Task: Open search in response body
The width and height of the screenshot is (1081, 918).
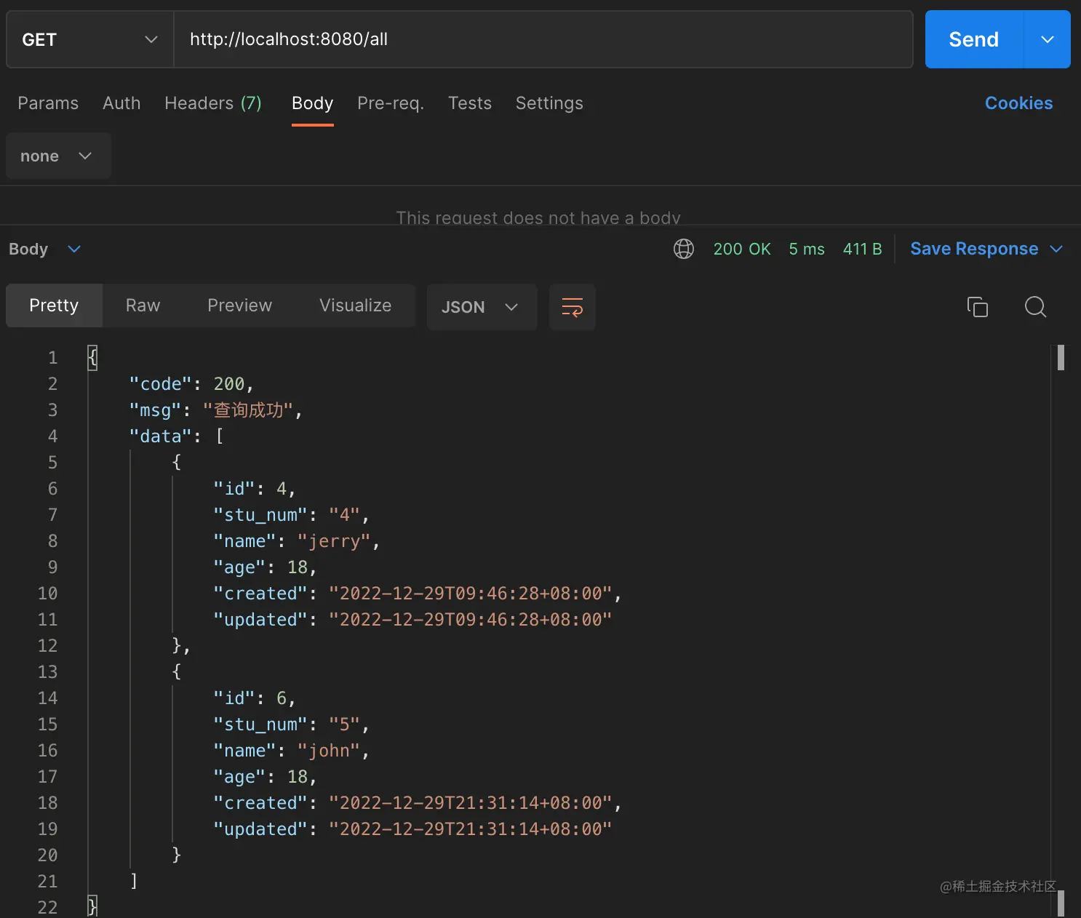Action: click(x=1035, y=307)
